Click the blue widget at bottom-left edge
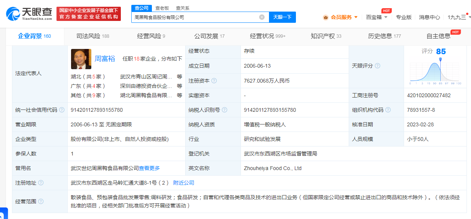The image size is (471, 219). pos(3,213)
